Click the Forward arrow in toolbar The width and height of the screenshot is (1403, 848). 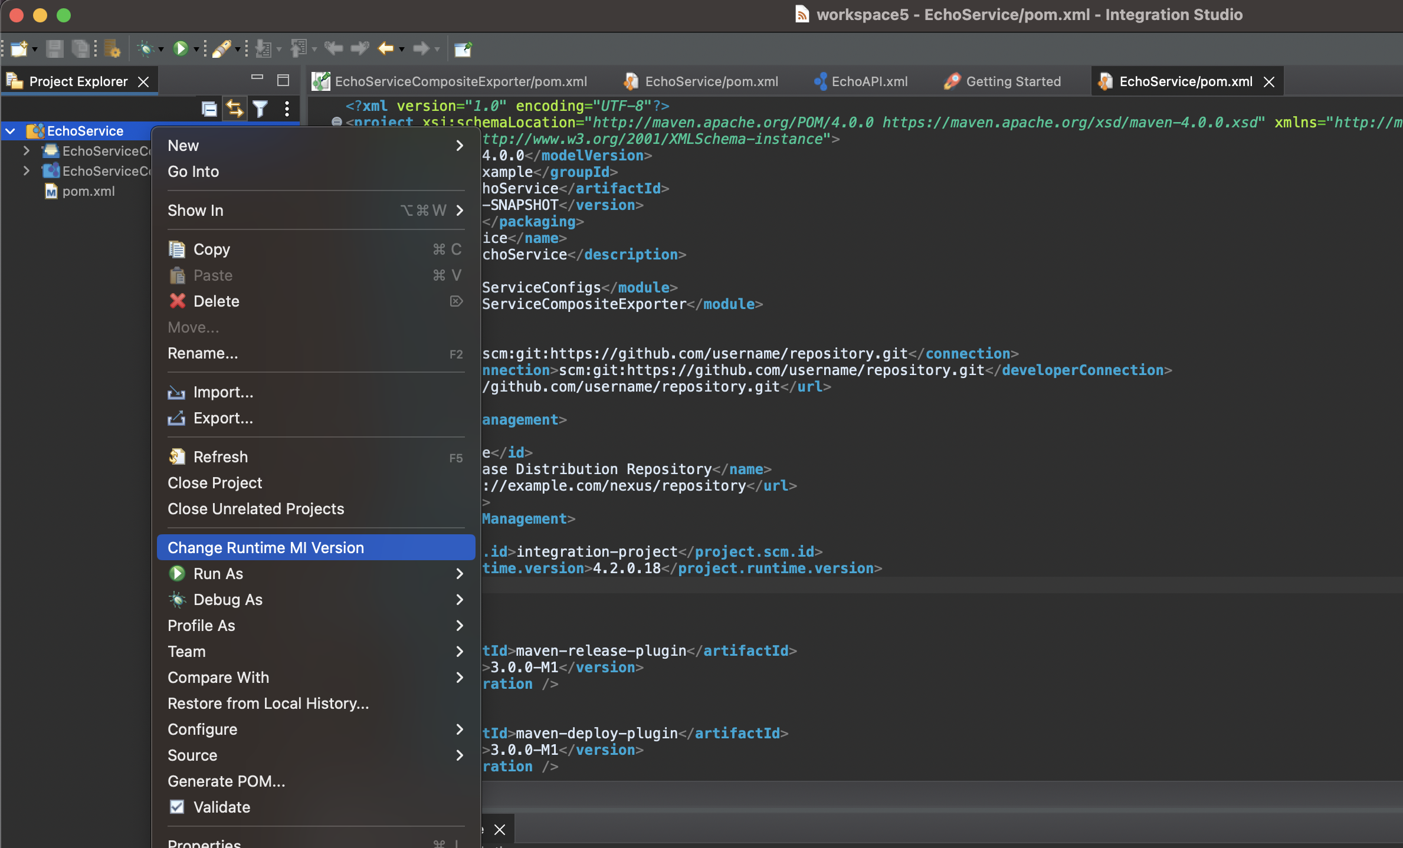point(421,48)
